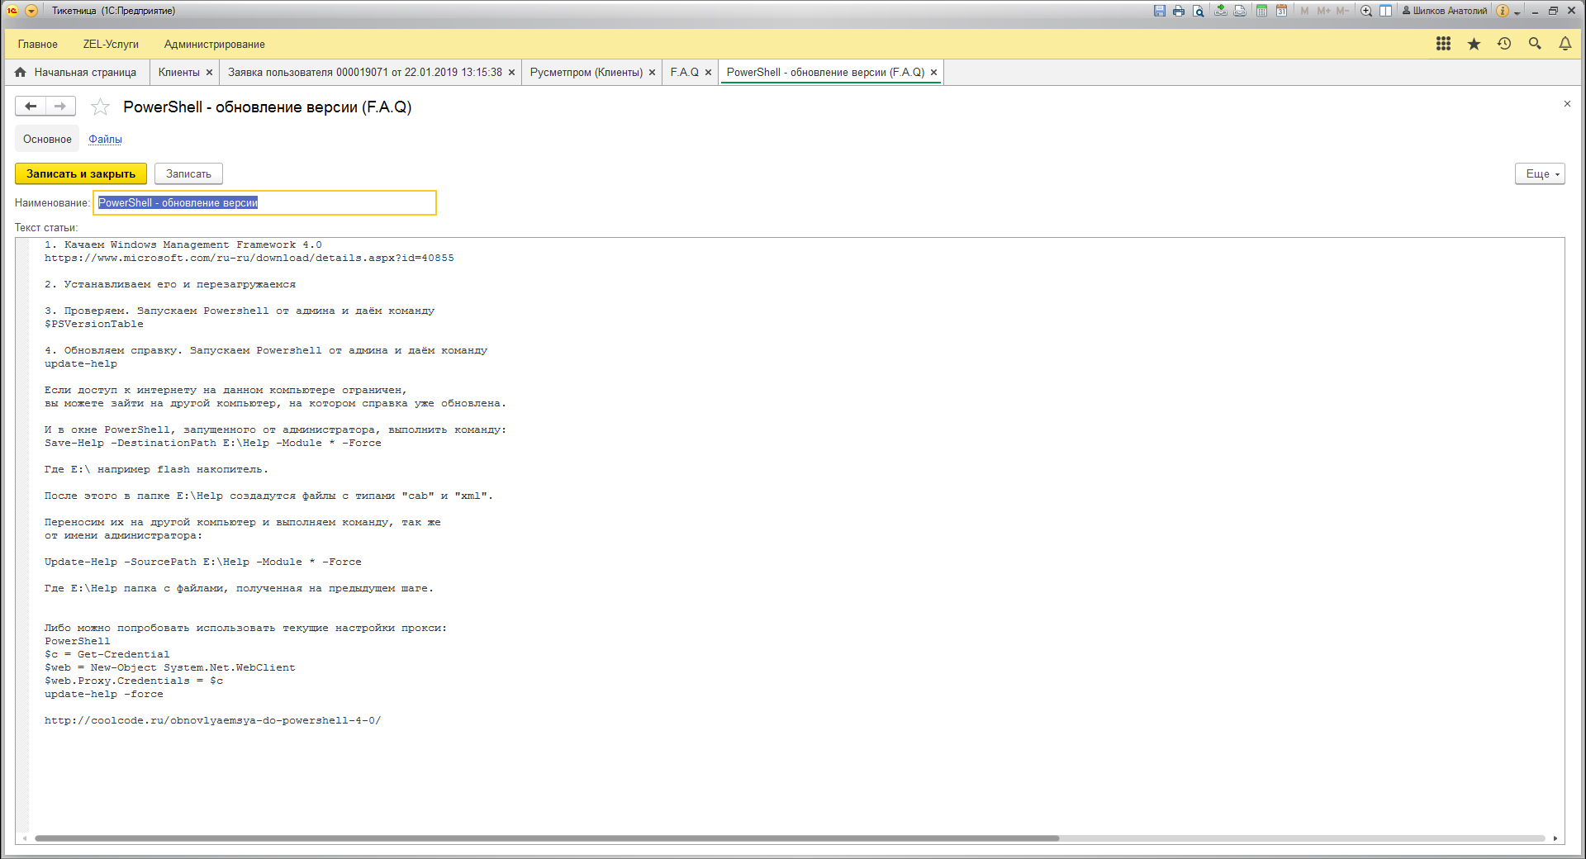The image size is (1586, 859).
Task: Close the Клиенты tab
Action: coord(209,73)
